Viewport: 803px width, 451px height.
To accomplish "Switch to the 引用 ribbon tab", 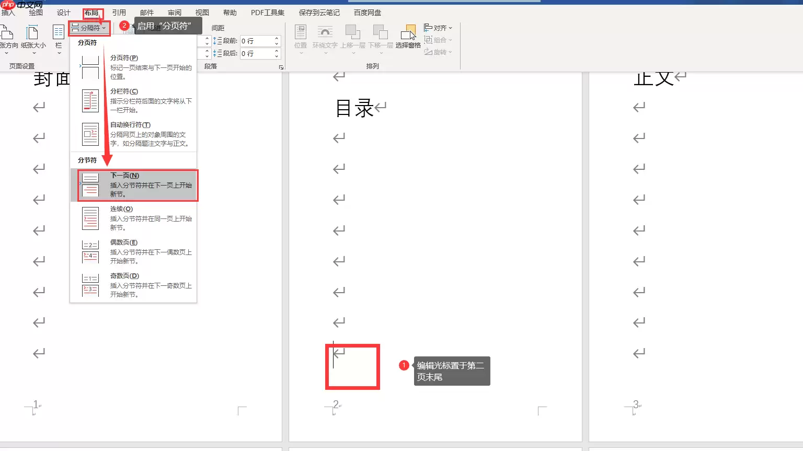I will pyautogui.click(x=119, y=13).
